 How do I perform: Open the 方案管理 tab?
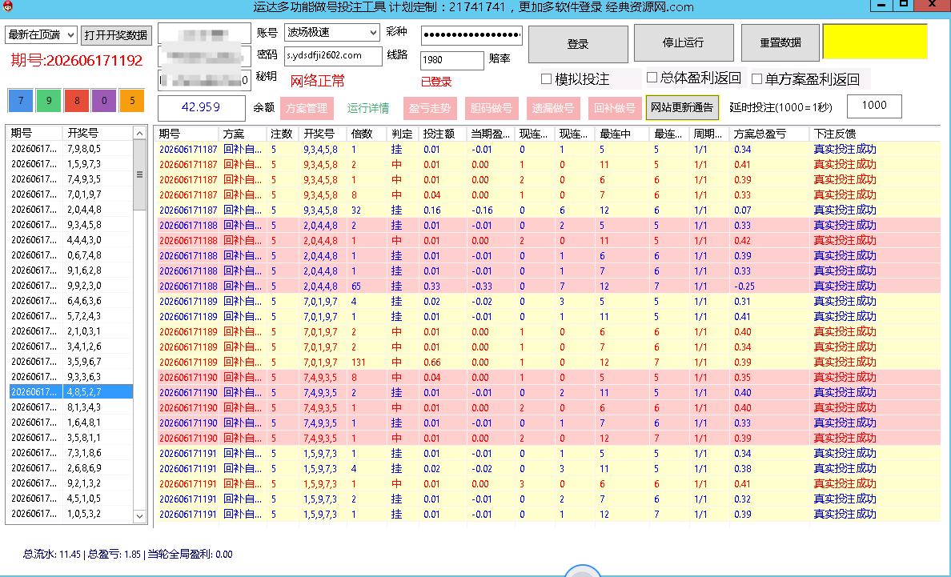(307, 109)
